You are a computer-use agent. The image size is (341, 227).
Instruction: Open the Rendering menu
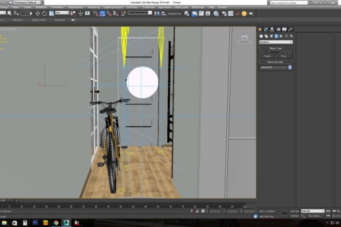pyautogui.click(x=94, y=8)
